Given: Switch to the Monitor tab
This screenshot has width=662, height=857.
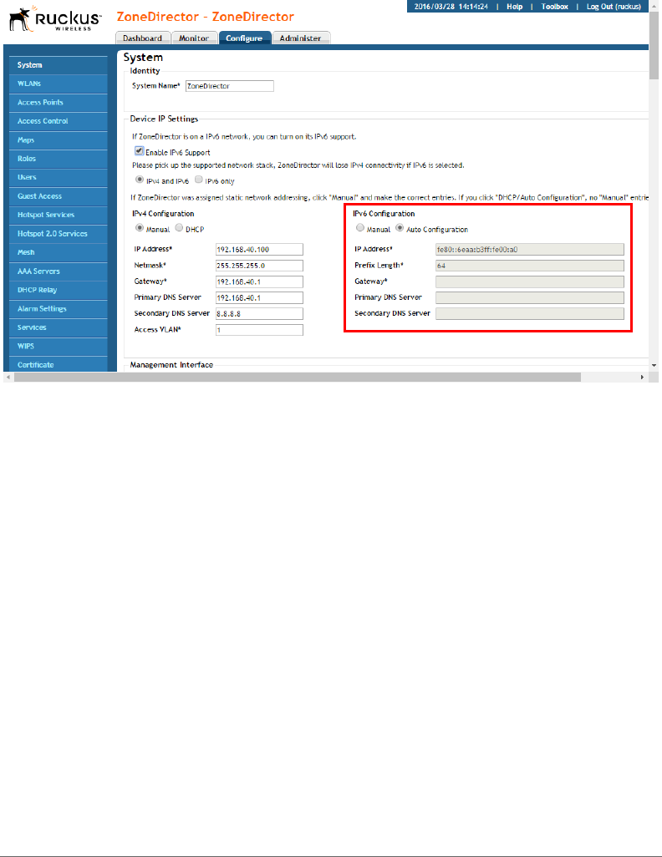Looking at the screenshot, I should pos(194,38).
